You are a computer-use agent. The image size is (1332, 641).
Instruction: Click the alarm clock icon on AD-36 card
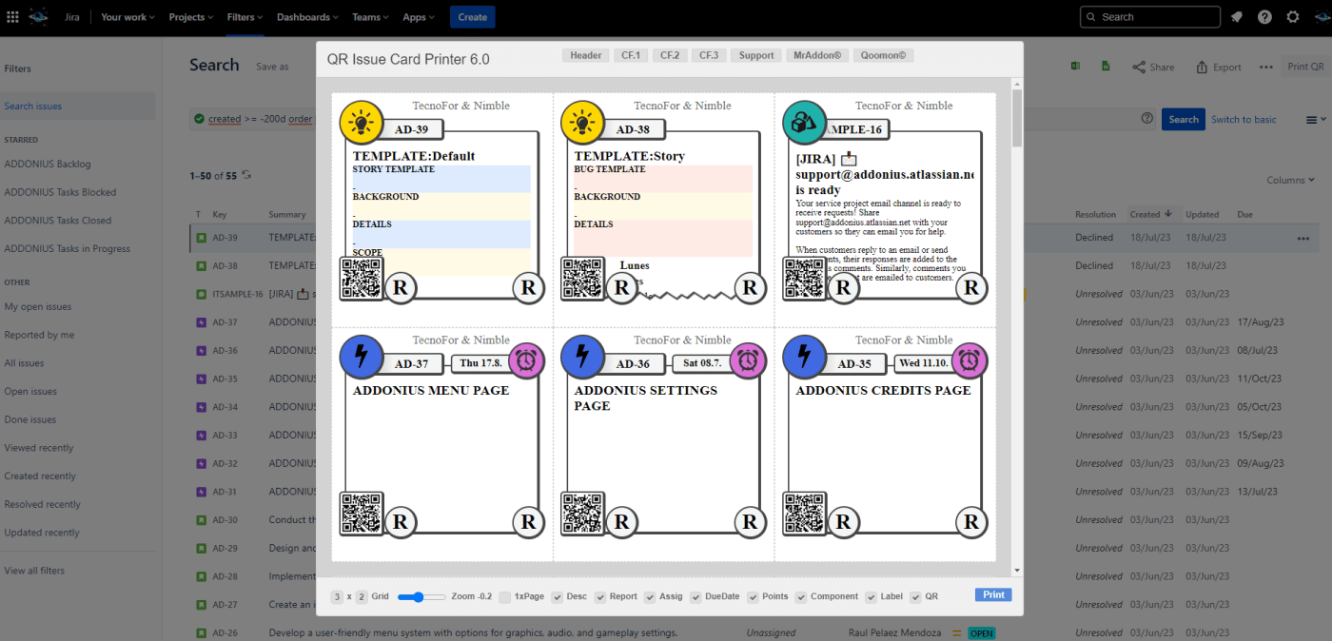point(748,360)
